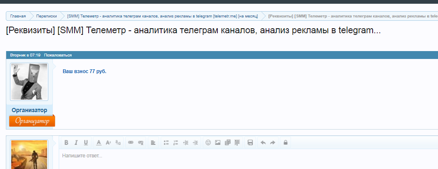The height and width of the screenshot is (169, 438).
Task: Insert unordered bullet list
Action: 166,142
